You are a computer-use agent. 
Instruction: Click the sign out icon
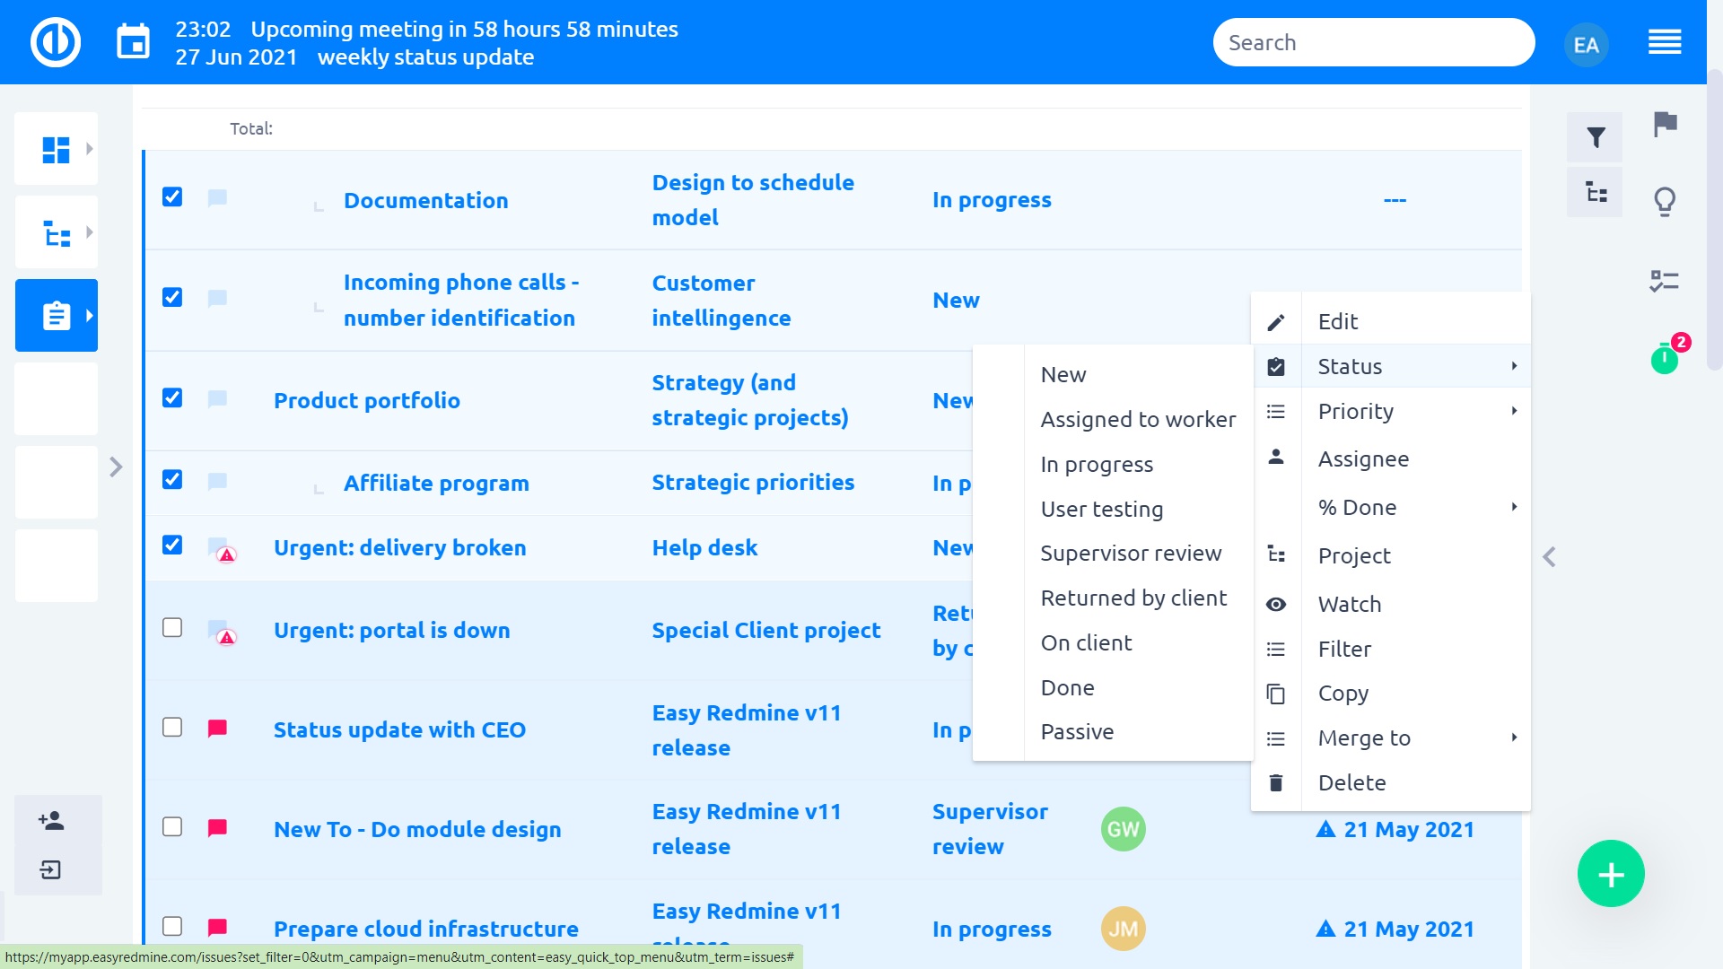click(x=51, y=869)
